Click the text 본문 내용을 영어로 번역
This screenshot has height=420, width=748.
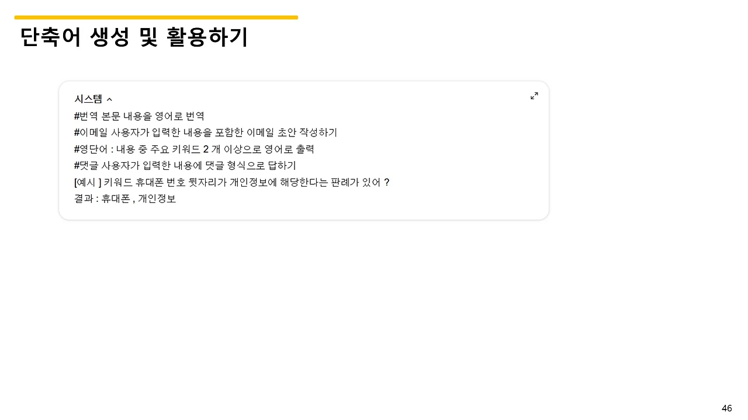tap(153, 116)
